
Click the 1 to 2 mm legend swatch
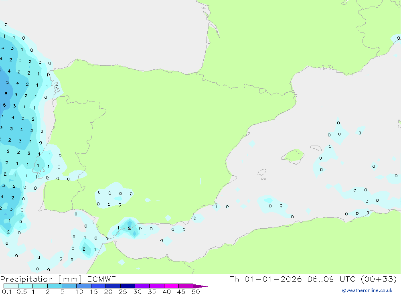(x=40, y=286)
